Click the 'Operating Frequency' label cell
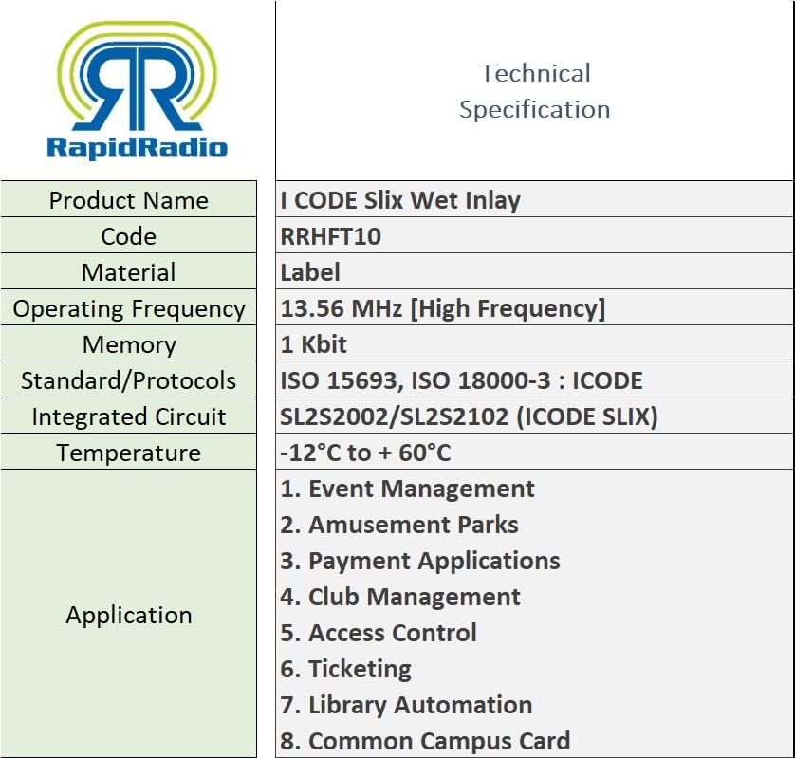The width and height of the screenshot is (795, 758). [x=129, y=307]
